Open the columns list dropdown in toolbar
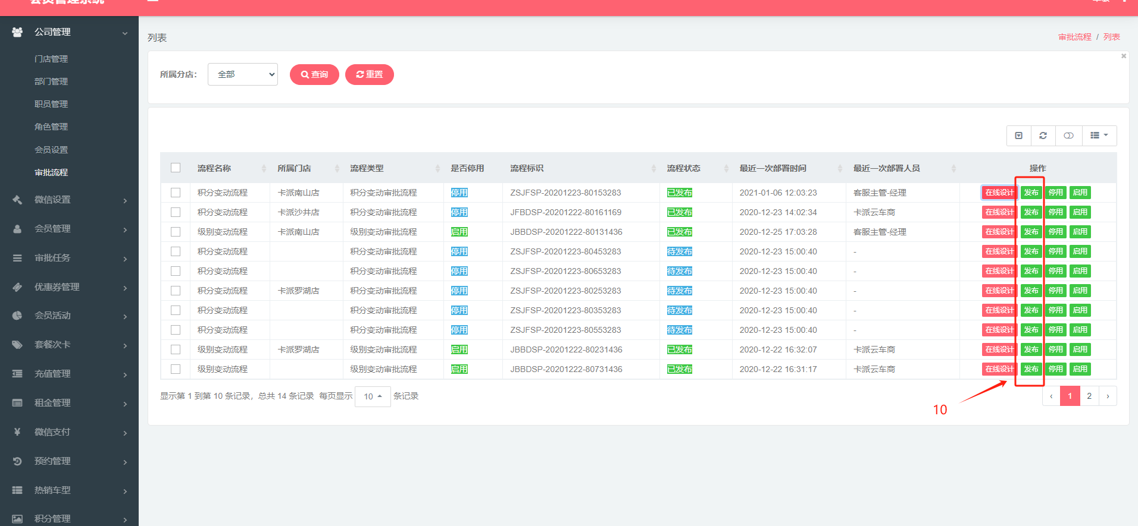The height and width of the screenshot is (526, 1138). [x=1099, y=136]
